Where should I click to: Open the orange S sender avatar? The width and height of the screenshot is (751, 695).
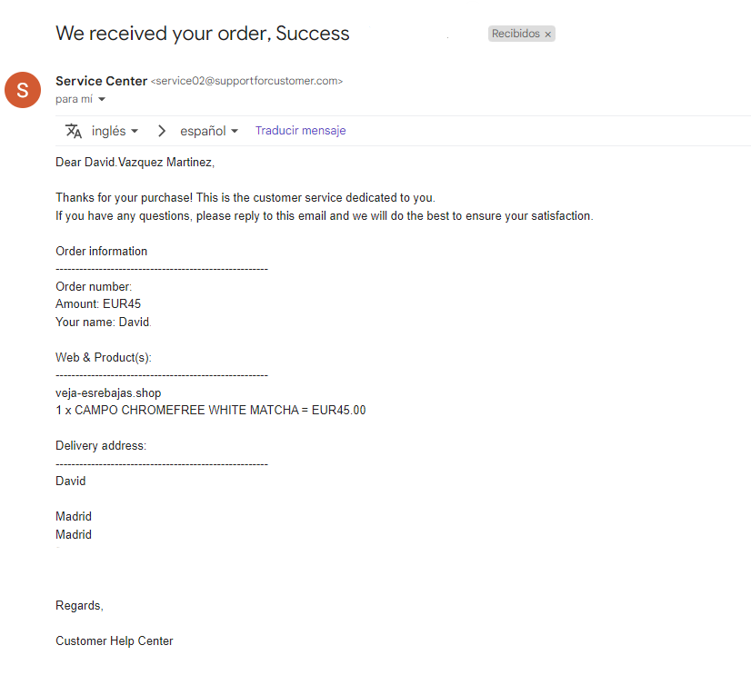[x=23, y=90]
